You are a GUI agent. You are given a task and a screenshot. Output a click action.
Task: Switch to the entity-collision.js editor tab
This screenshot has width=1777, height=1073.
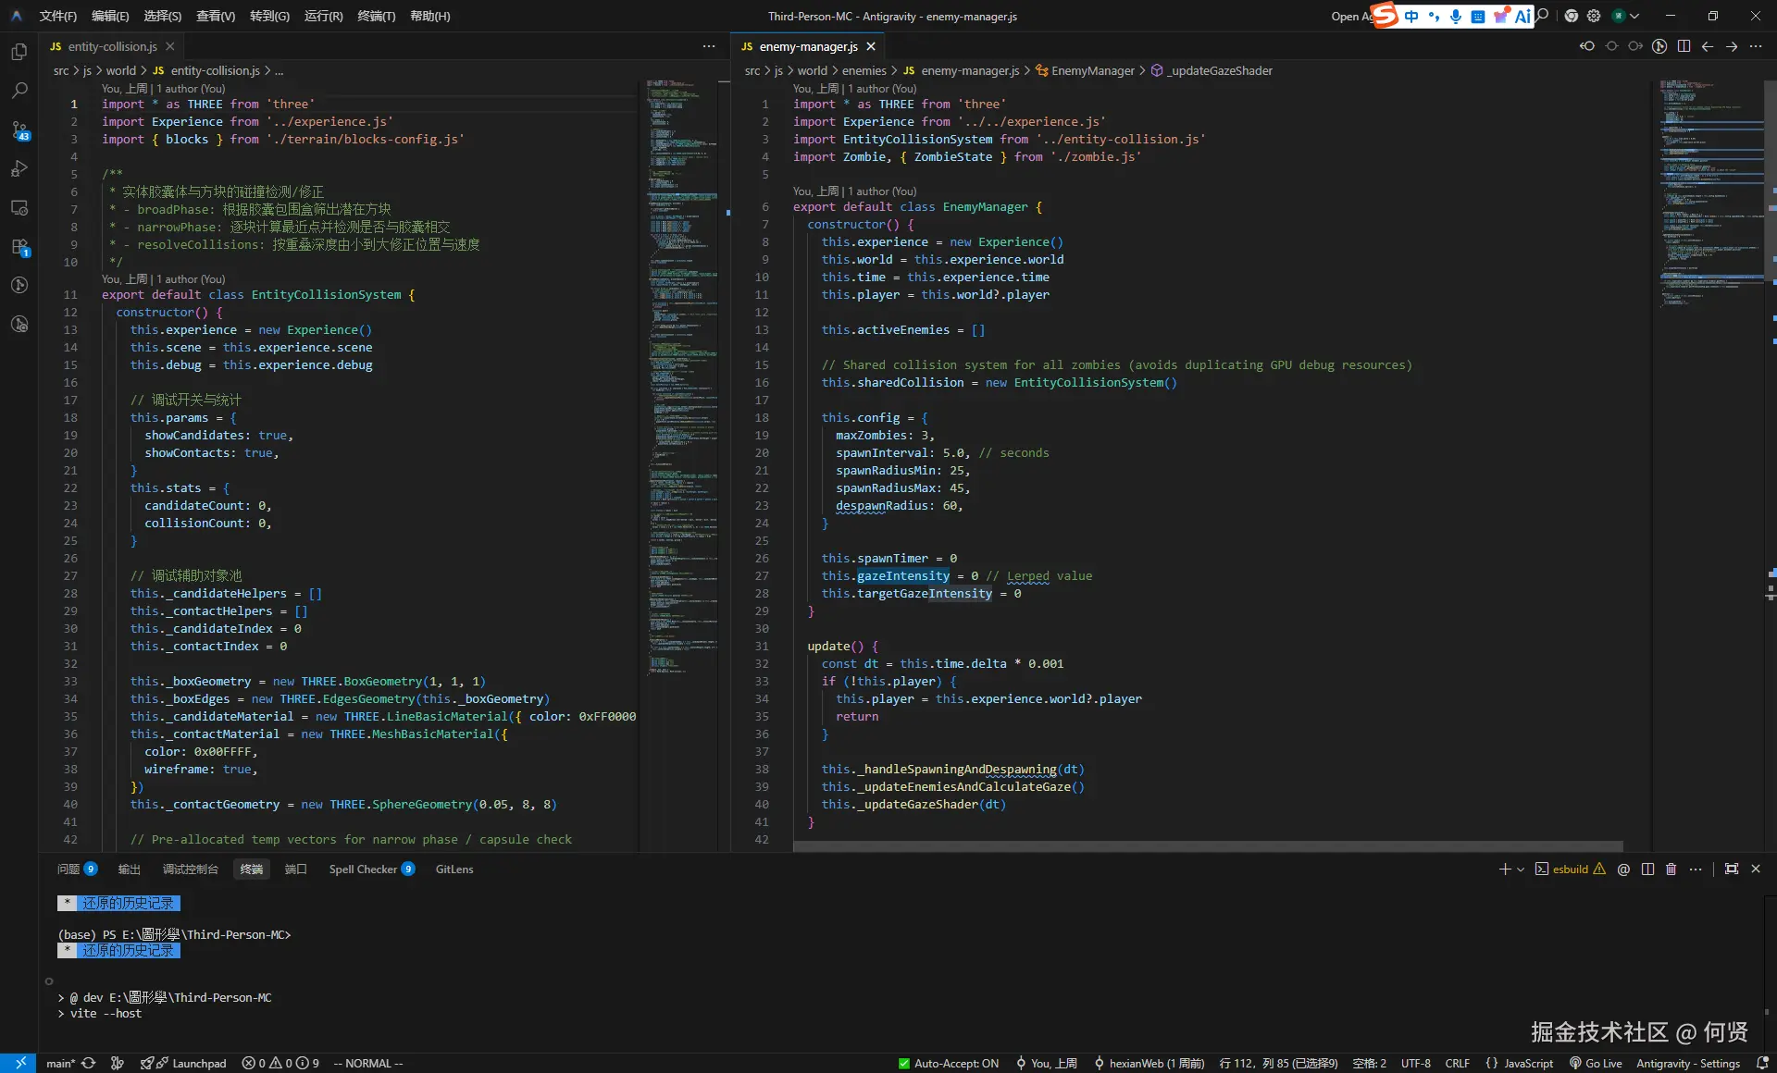[x=111, y=46]
